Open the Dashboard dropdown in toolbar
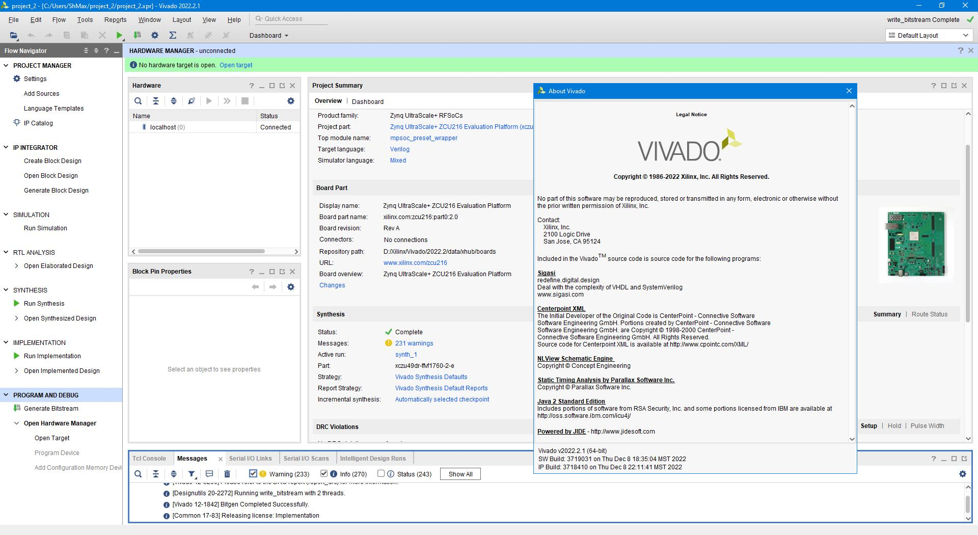Viewport: 978px width, 535px height. click(269, 36)
